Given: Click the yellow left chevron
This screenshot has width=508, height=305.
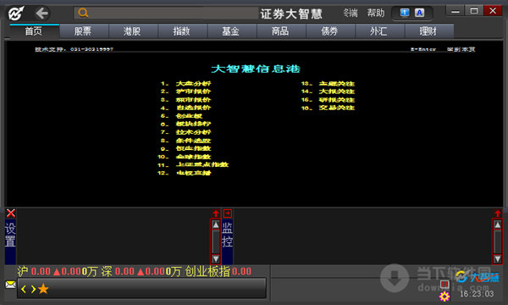Looking at the screenshot, I should (24, 289).
